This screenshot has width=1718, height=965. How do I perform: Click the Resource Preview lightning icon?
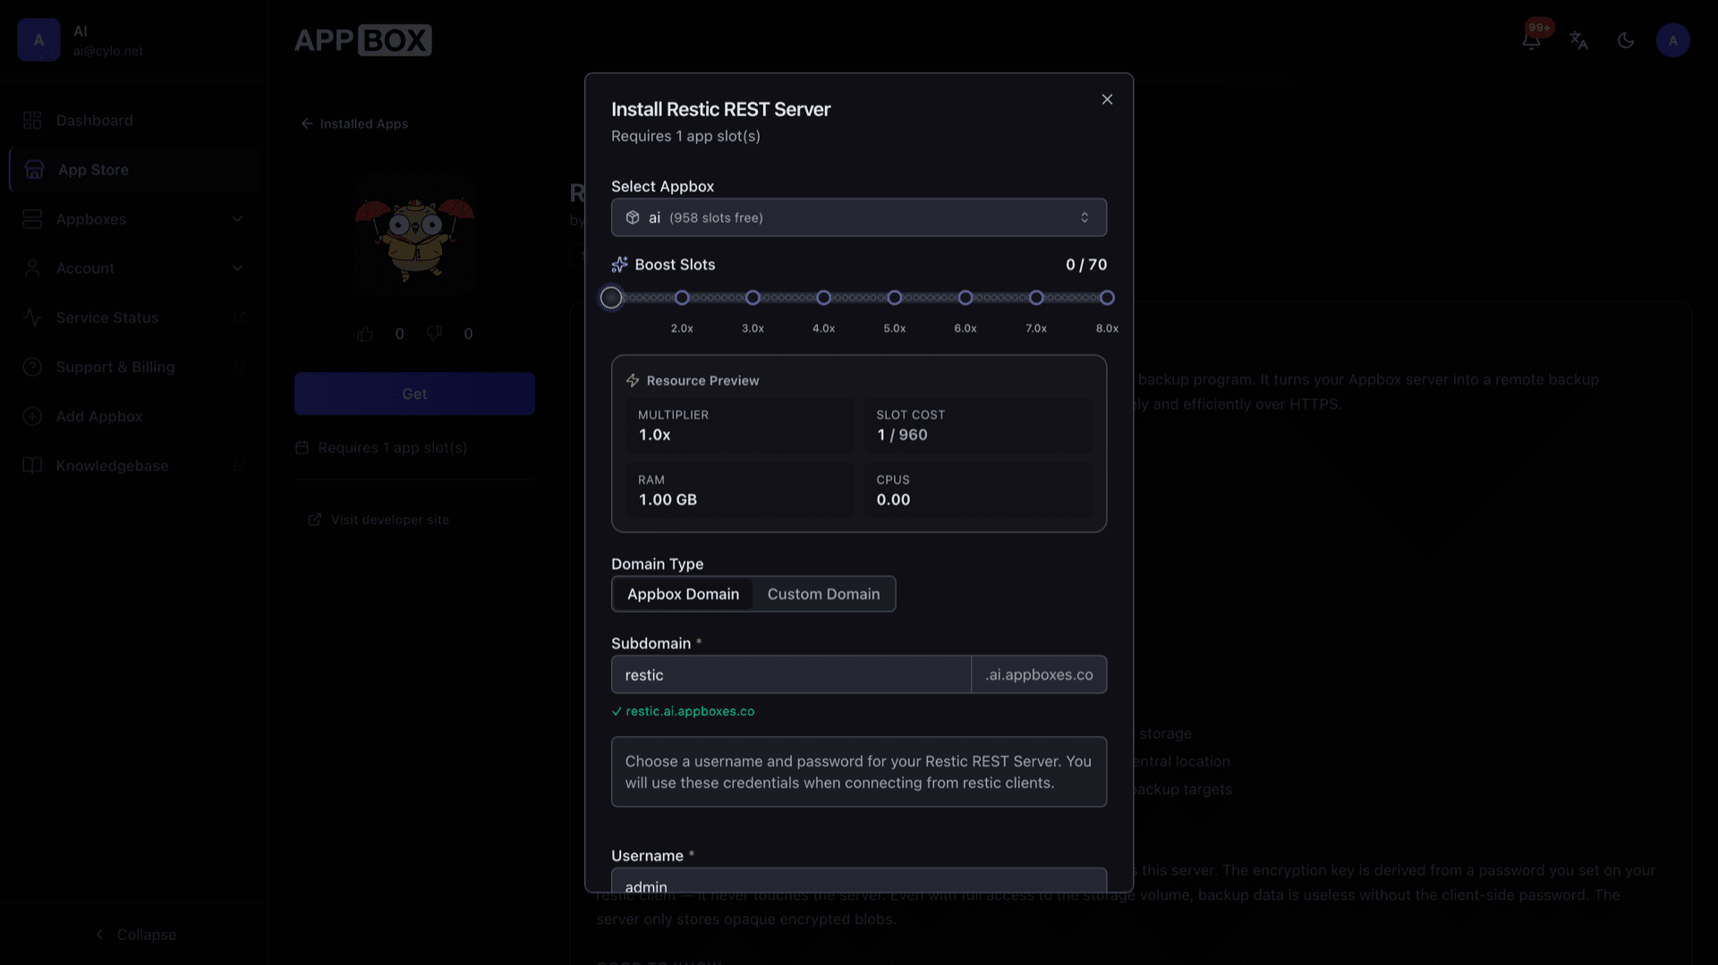[633, 380]
